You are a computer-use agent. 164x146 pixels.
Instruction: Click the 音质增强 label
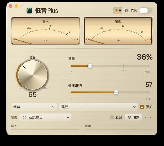pos(75,86)
